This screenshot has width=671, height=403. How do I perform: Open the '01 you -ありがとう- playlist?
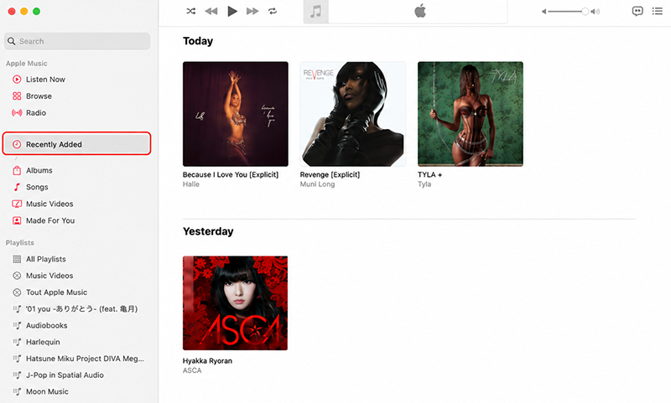(81, 308)
